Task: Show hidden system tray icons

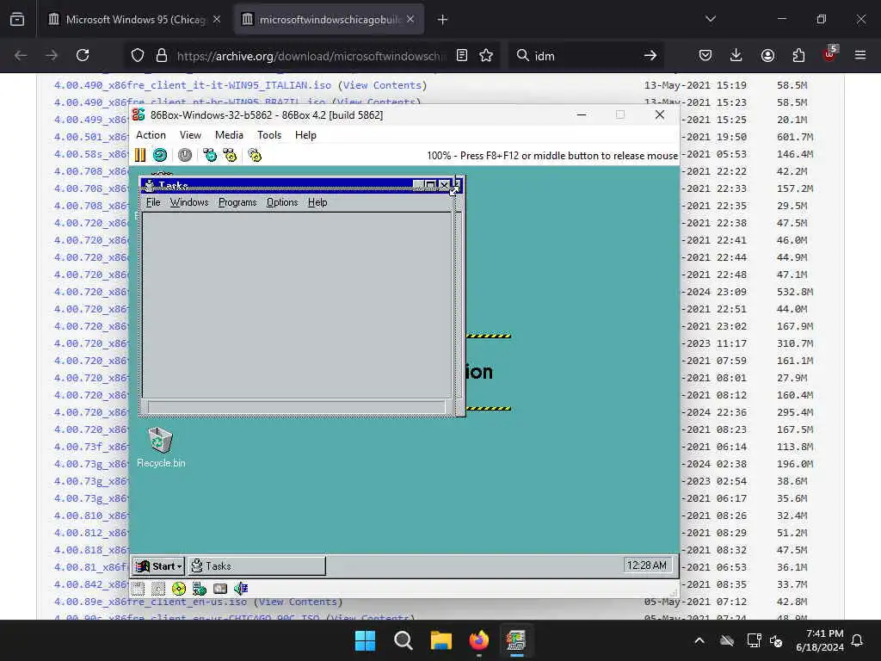Action: [x=699, y=640]
